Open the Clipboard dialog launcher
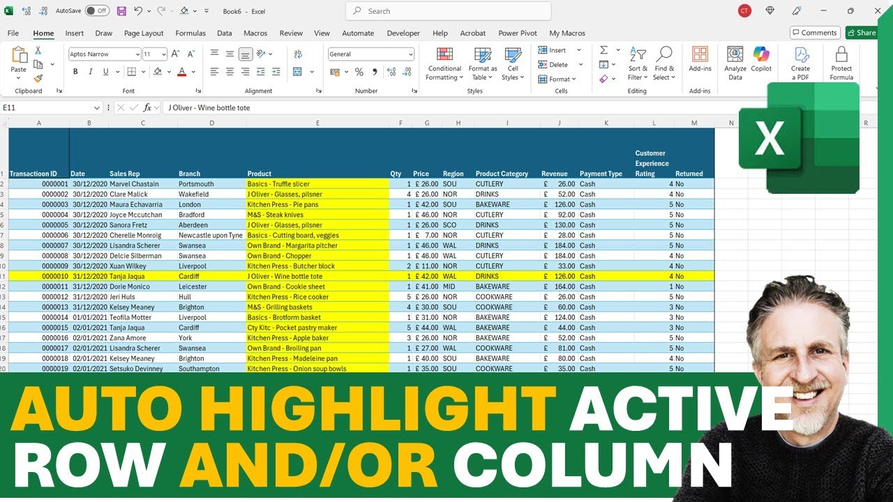 59,91
